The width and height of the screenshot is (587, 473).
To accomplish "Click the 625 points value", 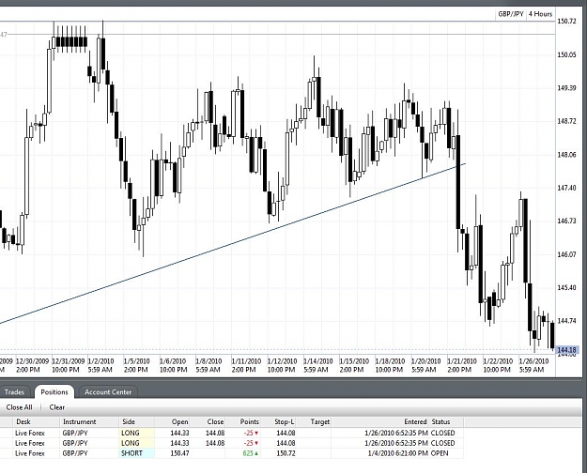I will click(251, 453).
